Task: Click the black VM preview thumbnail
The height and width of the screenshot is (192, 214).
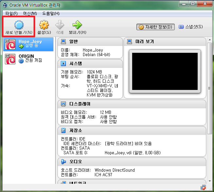Action: point(165,72)
